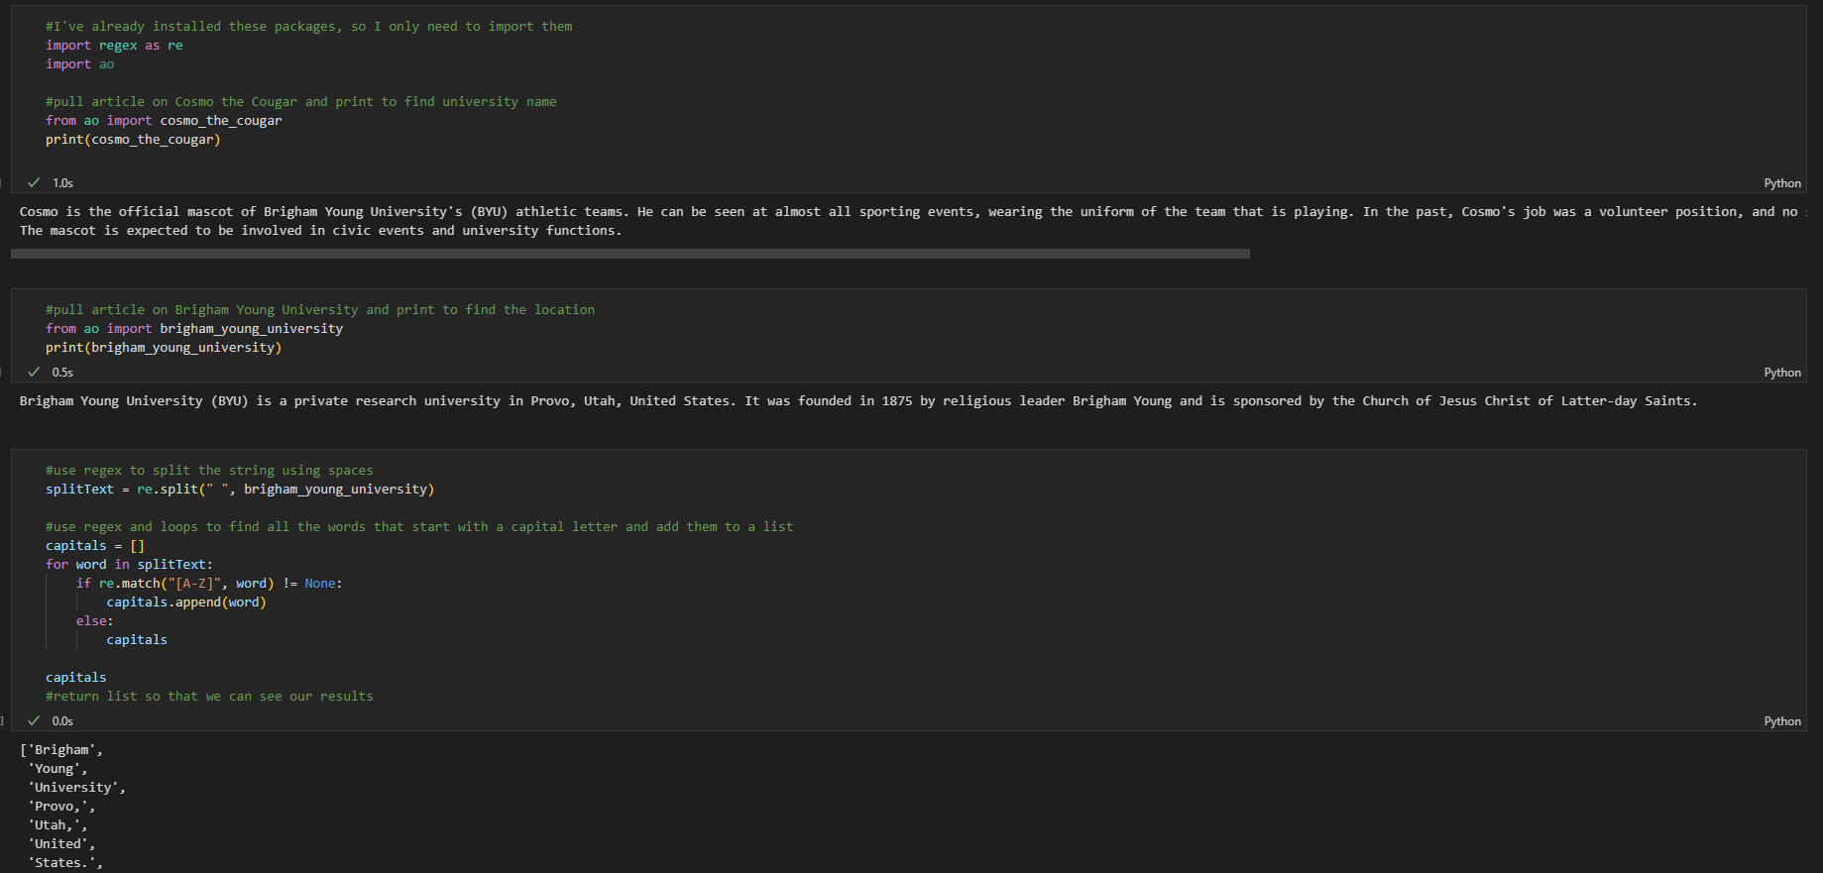Click 'Provo,' in the output list
This screenshot has width=1823, height=873.
tap(61, 807)
